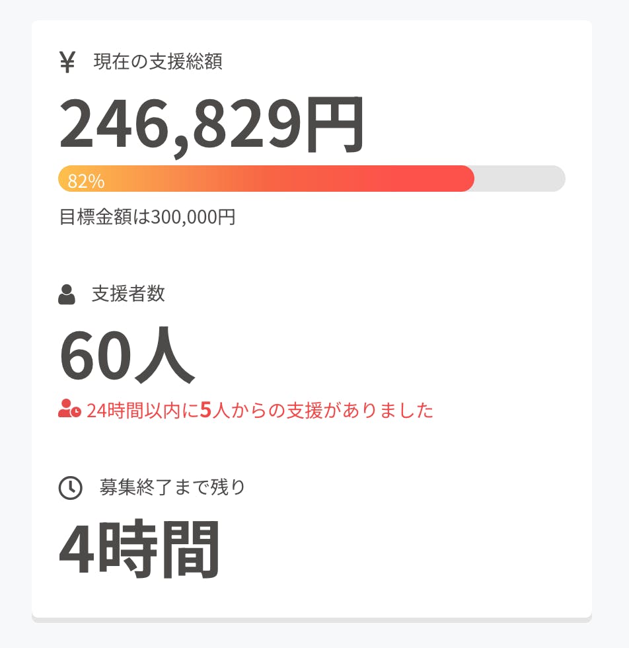Click the yen currency icon
Viewport: 629px width, 648px height.
(x=67, y=62)
